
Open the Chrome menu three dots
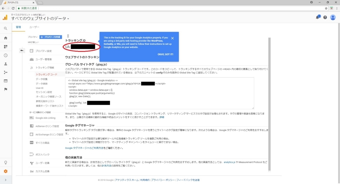pos(337,8)
